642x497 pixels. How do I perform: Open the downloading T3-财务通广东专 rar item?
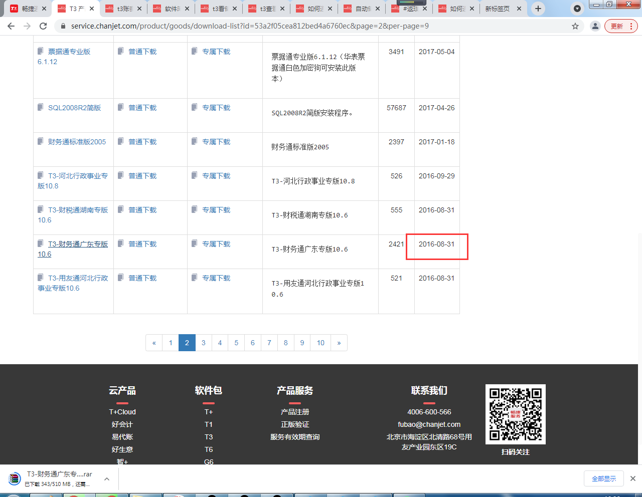50,479
